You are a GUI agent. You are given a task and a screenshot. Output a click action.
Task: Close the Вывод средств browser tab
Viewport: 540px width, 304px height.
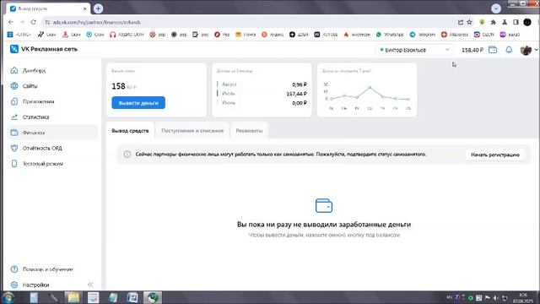click(x=84, y=8)
